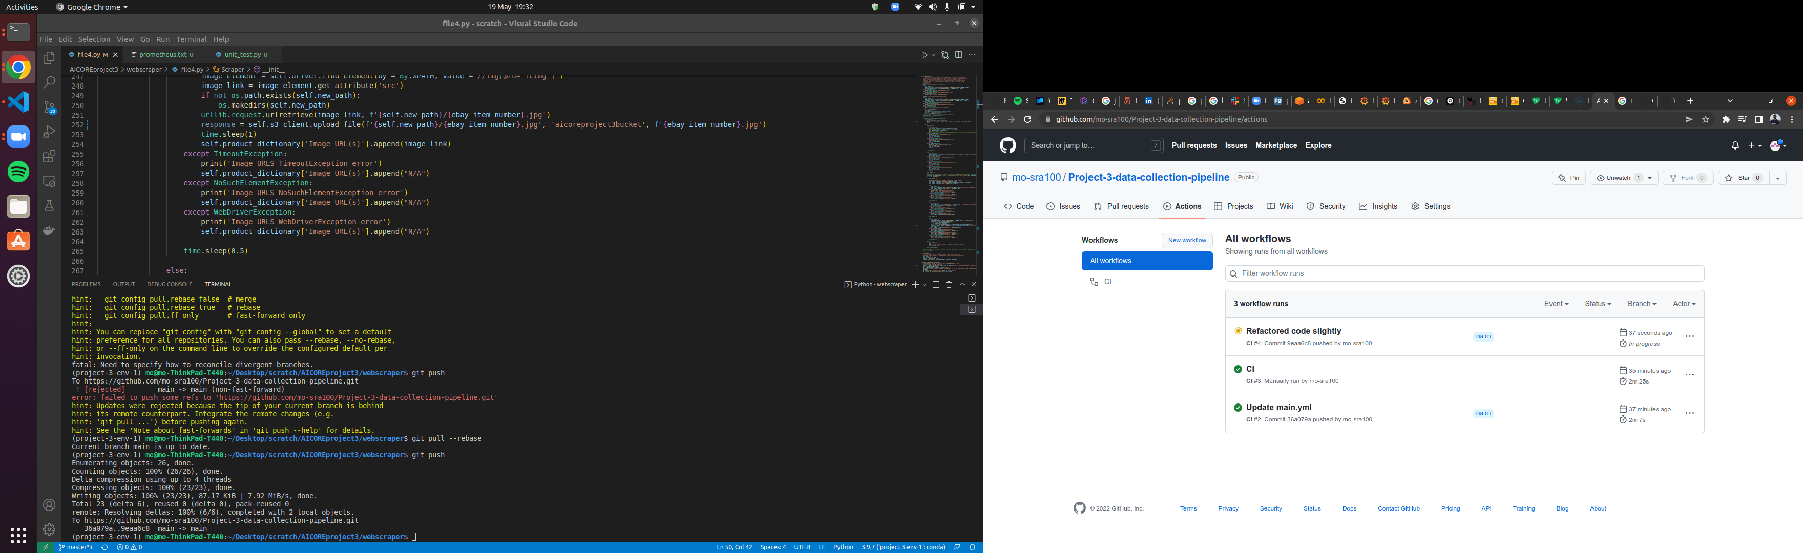Split the terminal using the split icon
The width and height of the screenshot is (1803, 553).
936,284
